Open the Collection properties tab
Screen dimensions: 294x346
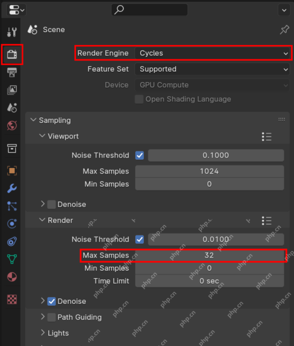(12, 148)
